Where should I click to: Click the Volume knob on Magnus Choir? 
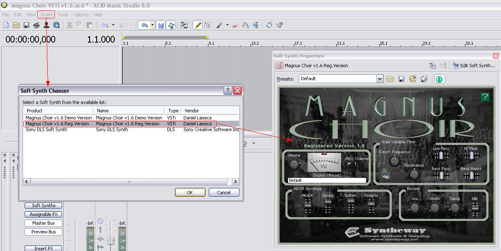tap(294, 165)
